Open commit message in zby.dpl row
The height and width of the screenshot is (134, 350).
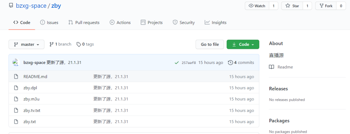click(x=111, y=88)
